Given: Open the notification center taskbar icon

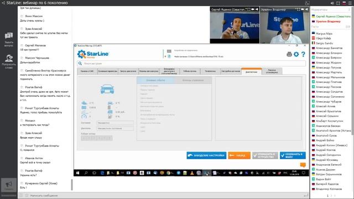Looking at the screenshot, I should click(x=304, y=173).
